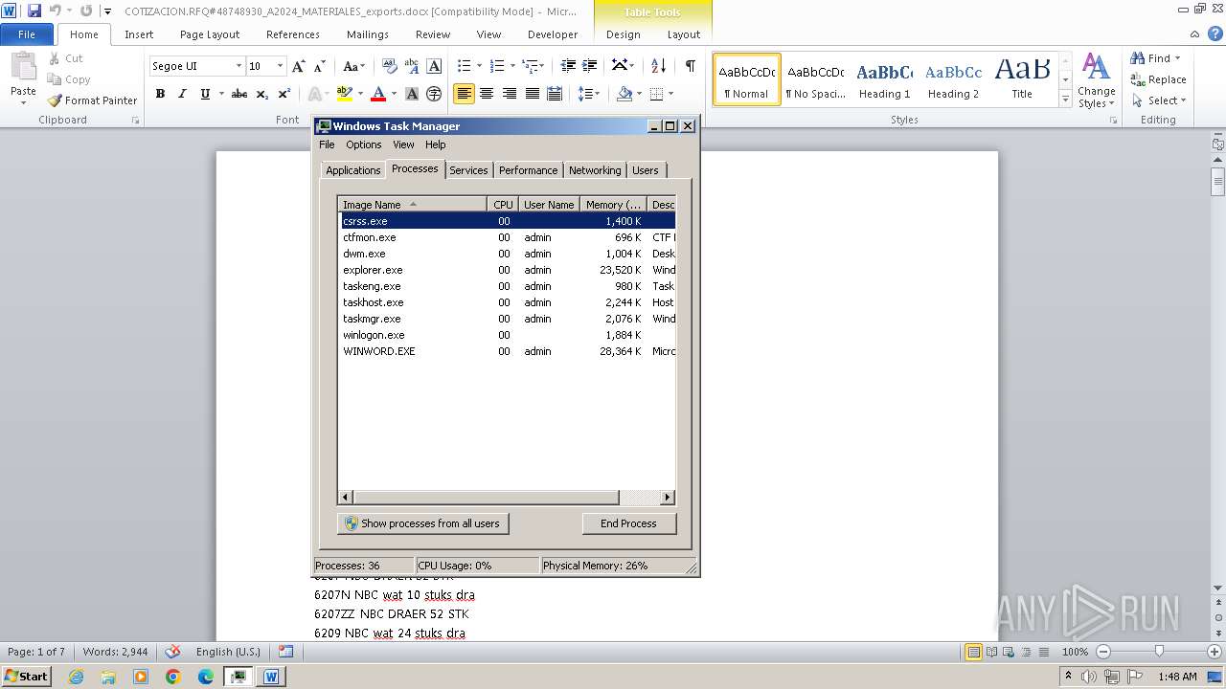Open the File backstage button
The height and width of the screenshot is (689, 1226).
27,34
